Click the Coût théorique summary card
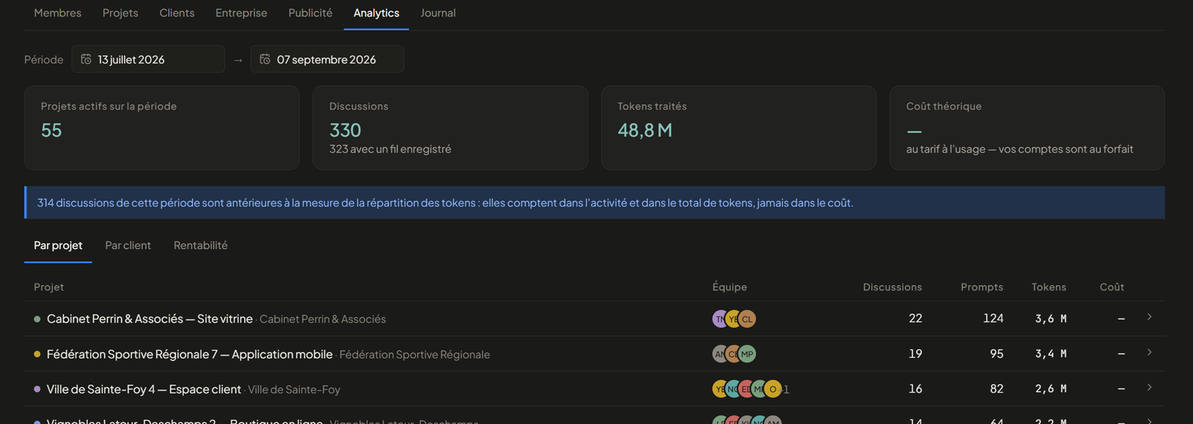Image resolution: width=1193 pixels, height=424 pixels. [x=1027, y=127]
